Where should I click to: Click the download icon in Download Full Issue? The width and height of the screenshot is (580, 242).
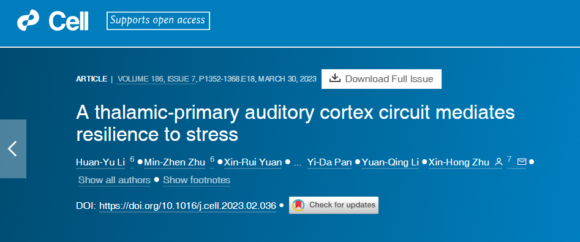(x=334, y=78)
